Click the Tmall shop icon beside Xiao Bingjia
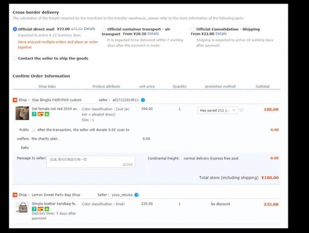 [x=15, y=100]
